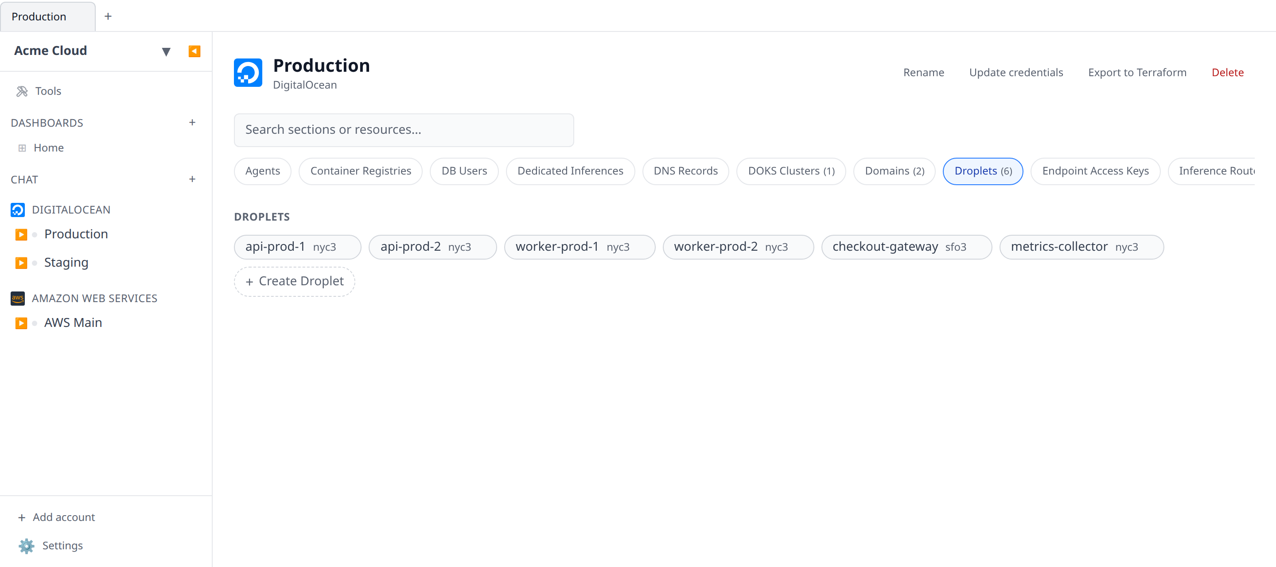
Task: Open the metrics-collector droplet
Action: point(1081,247)
